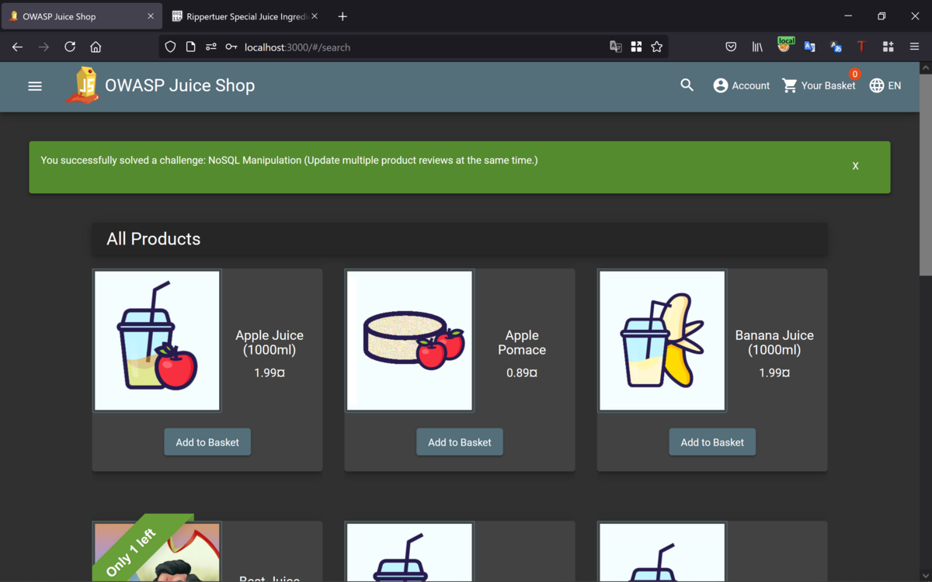Switch to the OWASP Juice Shop tab
Viewport: 932px width, 582px height.
81,16
